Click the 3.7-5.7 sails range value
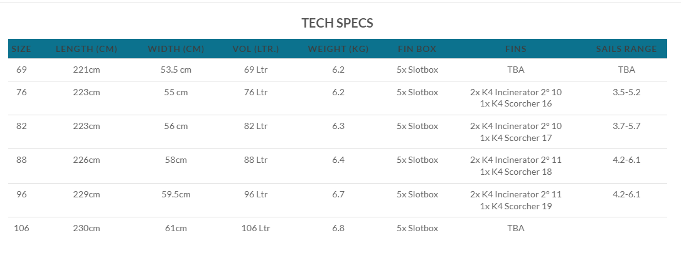 tap(627, 126)
